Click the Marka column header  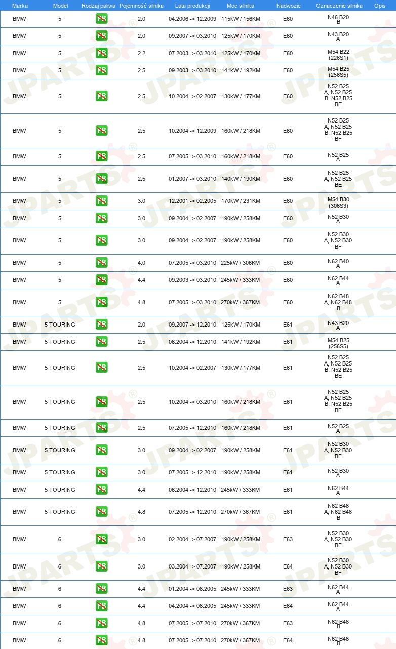pyautogui.click(x=20, y=6)
